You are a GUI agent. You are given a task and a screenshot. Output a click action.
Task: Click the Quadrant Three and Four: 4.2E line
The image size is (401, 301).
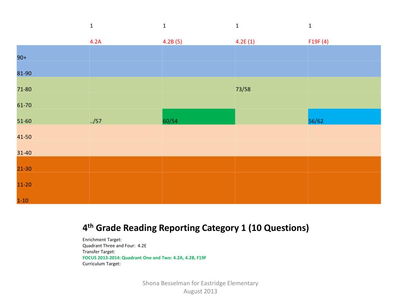114,246
